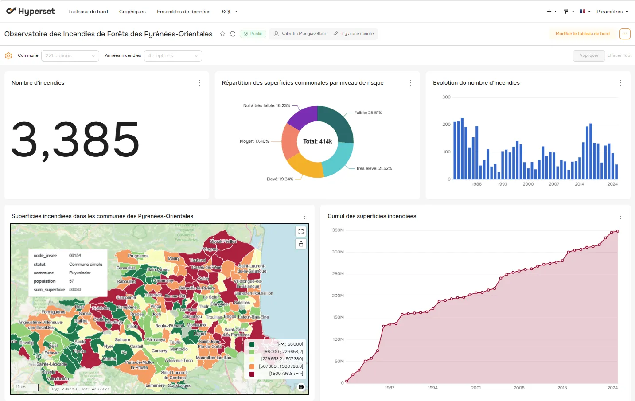Expand the Paramètres menu
Image resolution: width=635 pixels, height=401 pixels.
612,12
